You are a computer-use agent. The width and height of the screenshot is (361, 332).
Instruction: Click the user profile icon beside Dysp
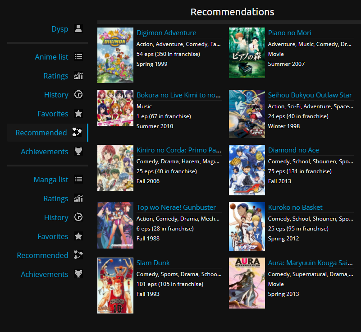78,29
